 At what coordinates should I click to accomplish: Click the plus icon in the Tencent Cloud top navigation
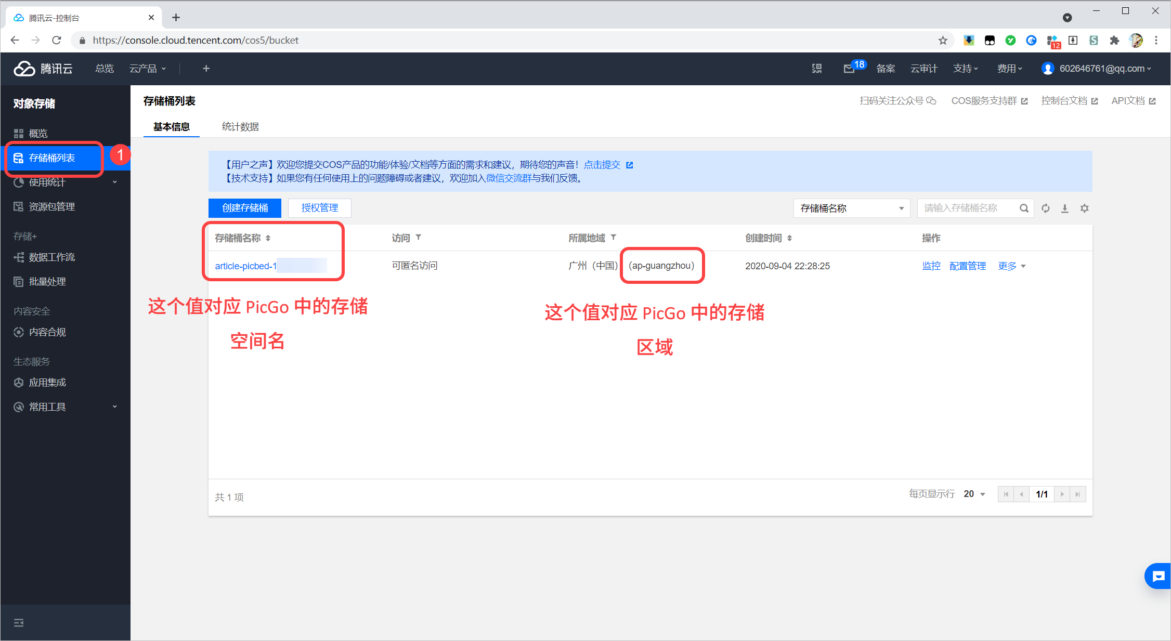[206, 69]
